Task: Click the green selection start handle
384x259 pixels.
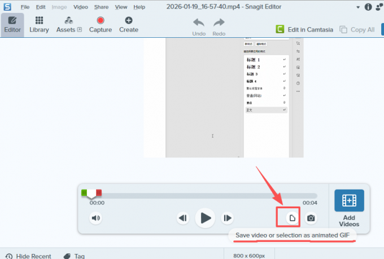Action: coord(84,192)
